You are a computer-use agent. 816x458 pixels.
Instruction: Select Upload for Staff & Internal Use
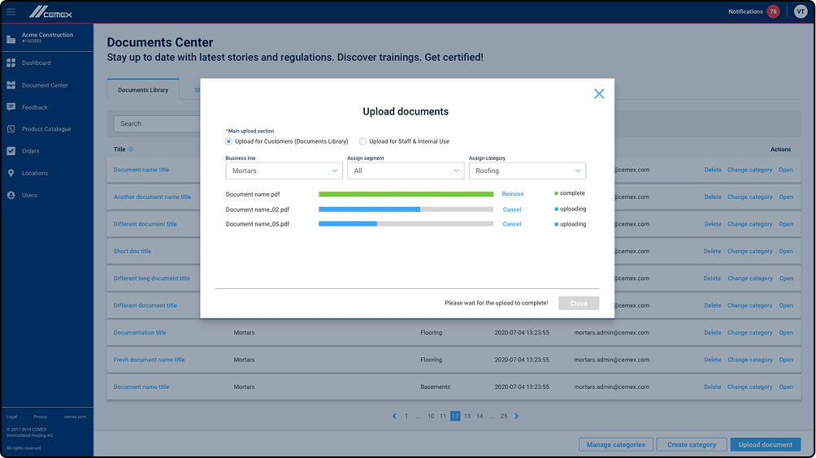tap(362, 141)
